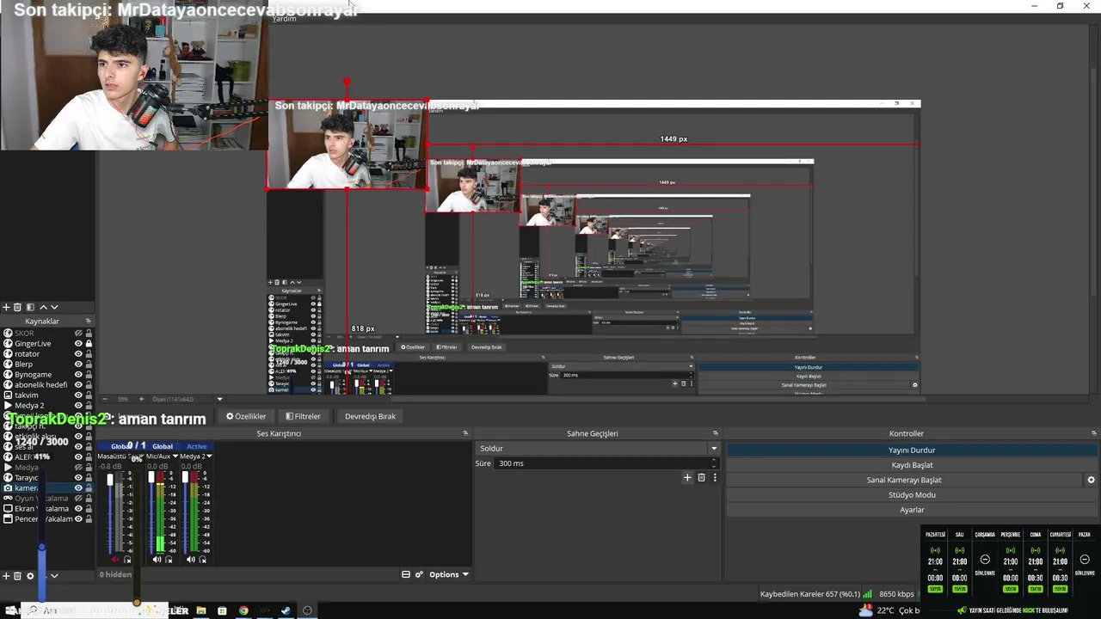
Task: Click Yayını Durdur to stop streaming
Action: pyautogui.click(x=912, y=450)
